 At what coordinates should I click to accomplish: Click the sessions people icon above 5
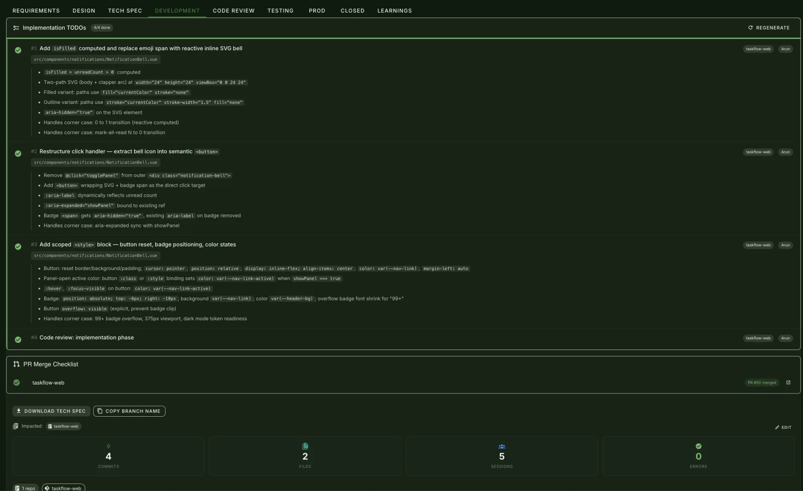(x=502, y=446)
